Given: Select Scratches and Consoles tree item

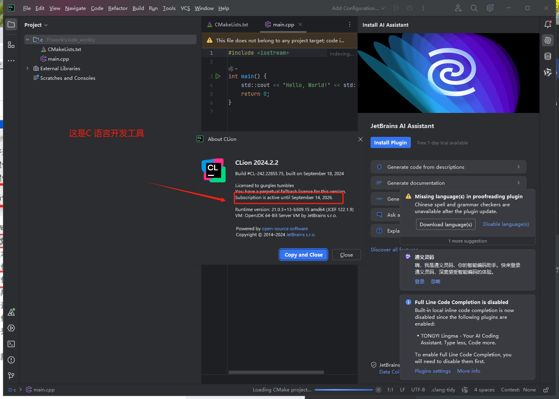Looking at the screenshot, I should coord(64,78).
